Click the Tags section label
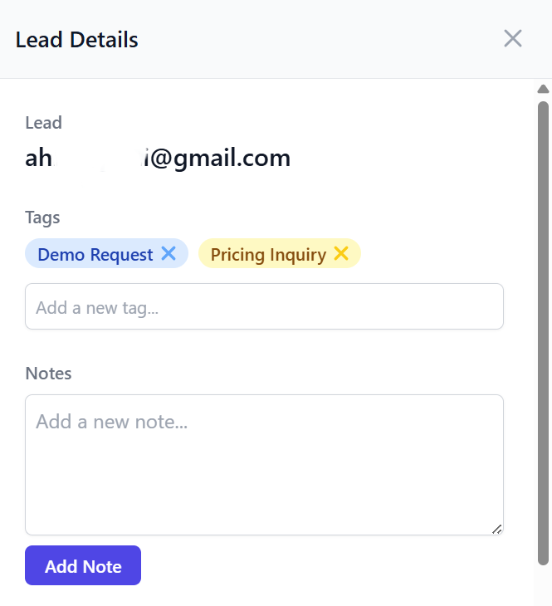 [43, 217]
